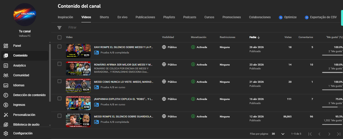This screenshot has height=139, width=343.
Task: Sort by Fecha column arrow
Action: click(x=259, y=37)
